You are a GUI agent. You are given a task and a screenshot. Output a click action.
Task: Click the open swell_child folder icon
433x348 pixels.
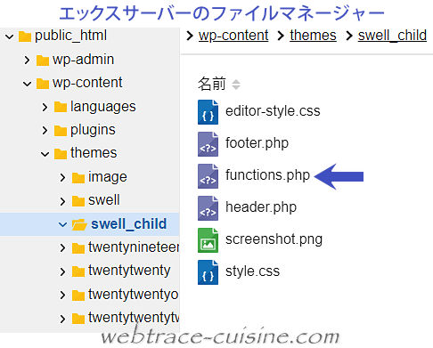pos(79,224)
